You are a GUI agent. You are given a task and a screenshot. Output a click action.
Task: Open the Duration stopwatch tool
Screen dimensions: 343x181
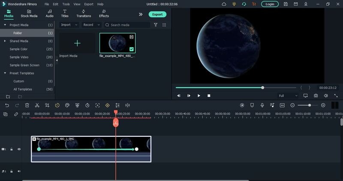click(x=87, y=105)
